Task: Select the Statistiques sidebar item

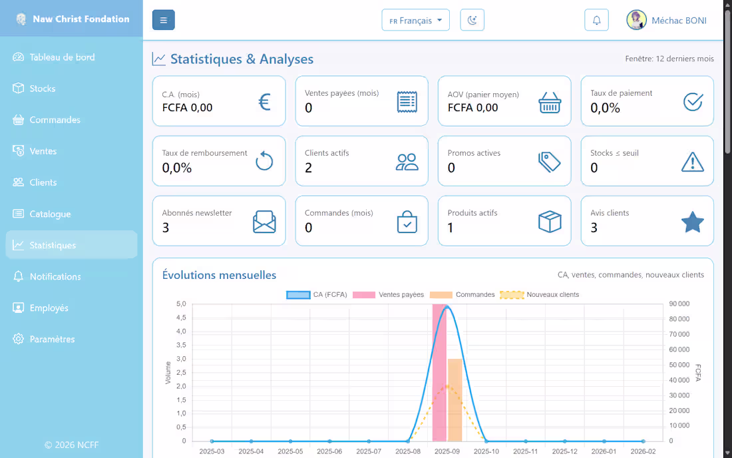Action: click(71, 245)
